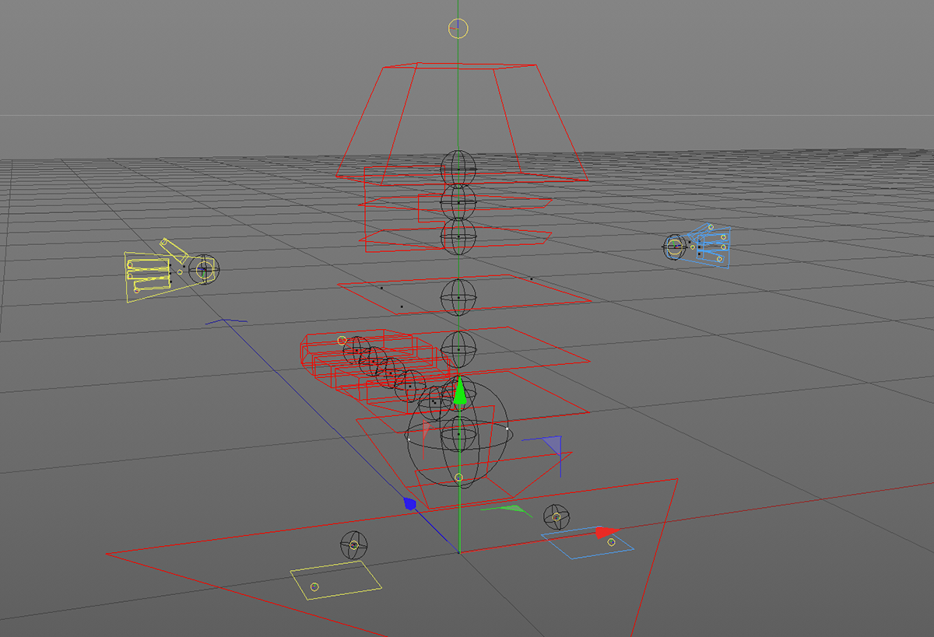Select the yellow circle null at the top
The width and height of the screenshot is (934, 637).
(x=458, y=29)
